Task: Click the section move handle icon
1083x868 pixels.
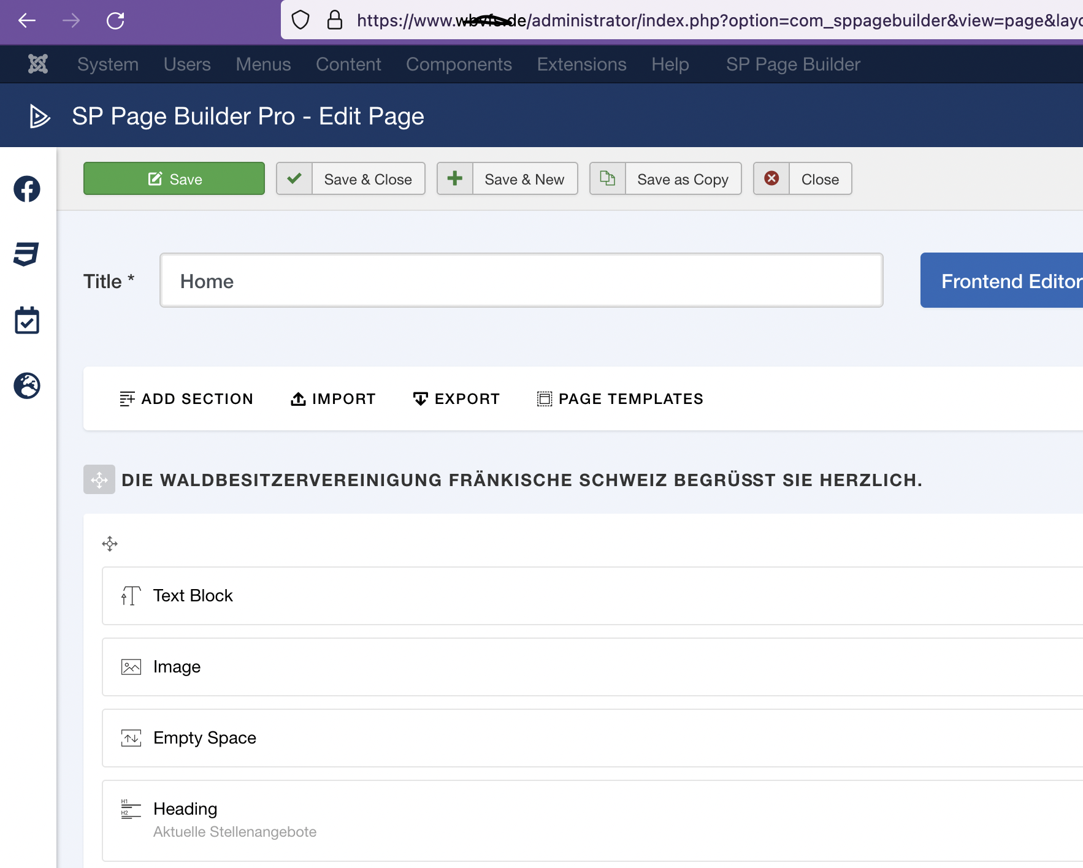Action: tap(99, 479)
